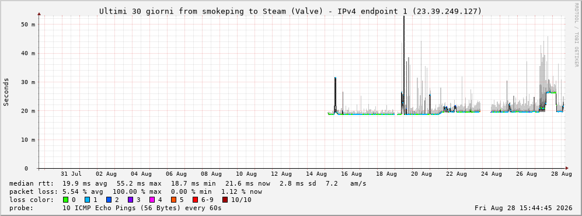This screenshot has height=216, width=582.
Task: Click the '26 Aug' x-axis date label
Action: (527, 174)
